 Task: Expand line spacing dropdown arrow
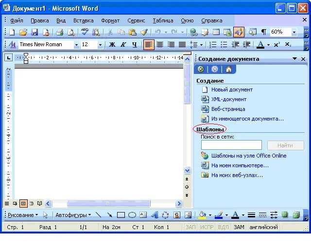click(x=201, y=45)
